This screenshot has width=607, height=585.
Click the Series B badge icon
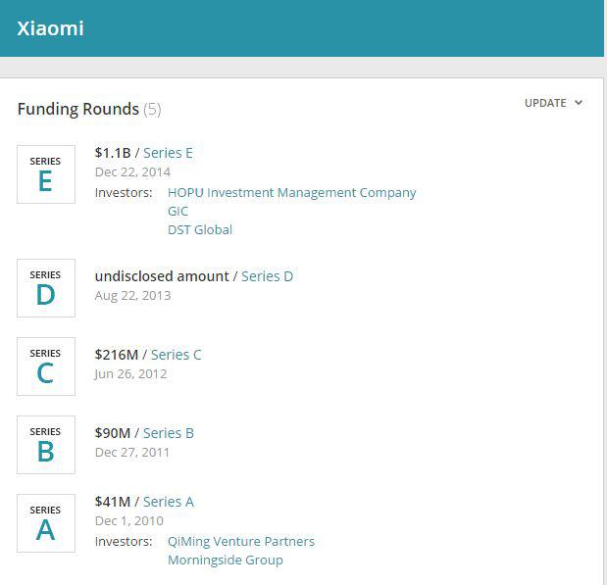tap(46, 445)
